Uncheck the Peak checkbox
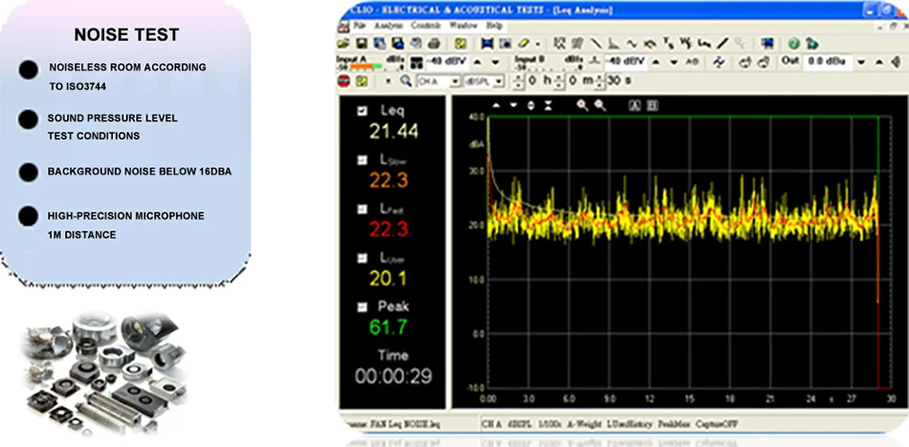 [362, 307]
